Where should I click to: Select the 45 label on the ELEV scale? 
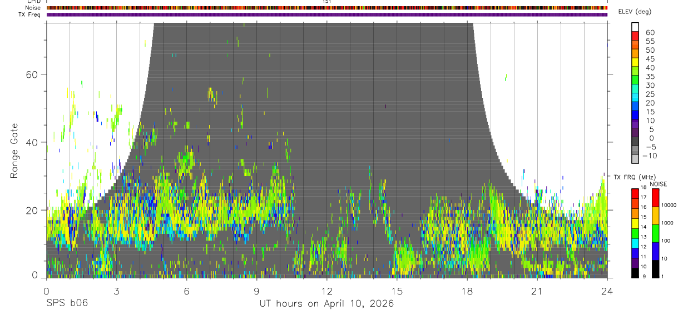pyautogui.click(x=650, y=59)
